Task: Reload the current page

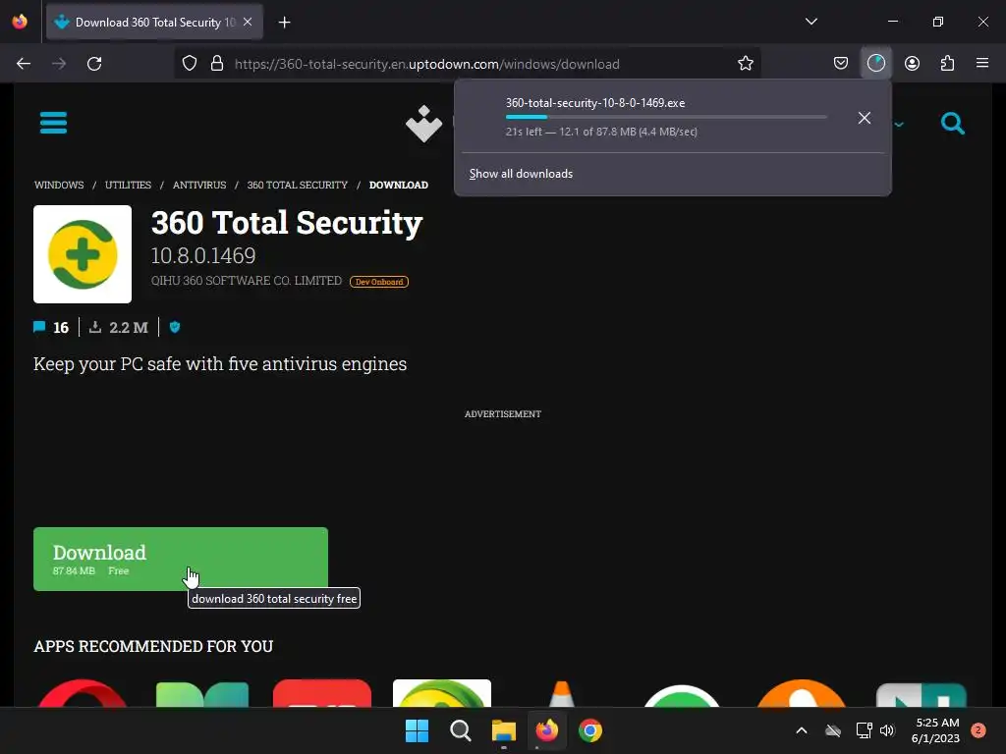Action: click(x=94, y=64)
